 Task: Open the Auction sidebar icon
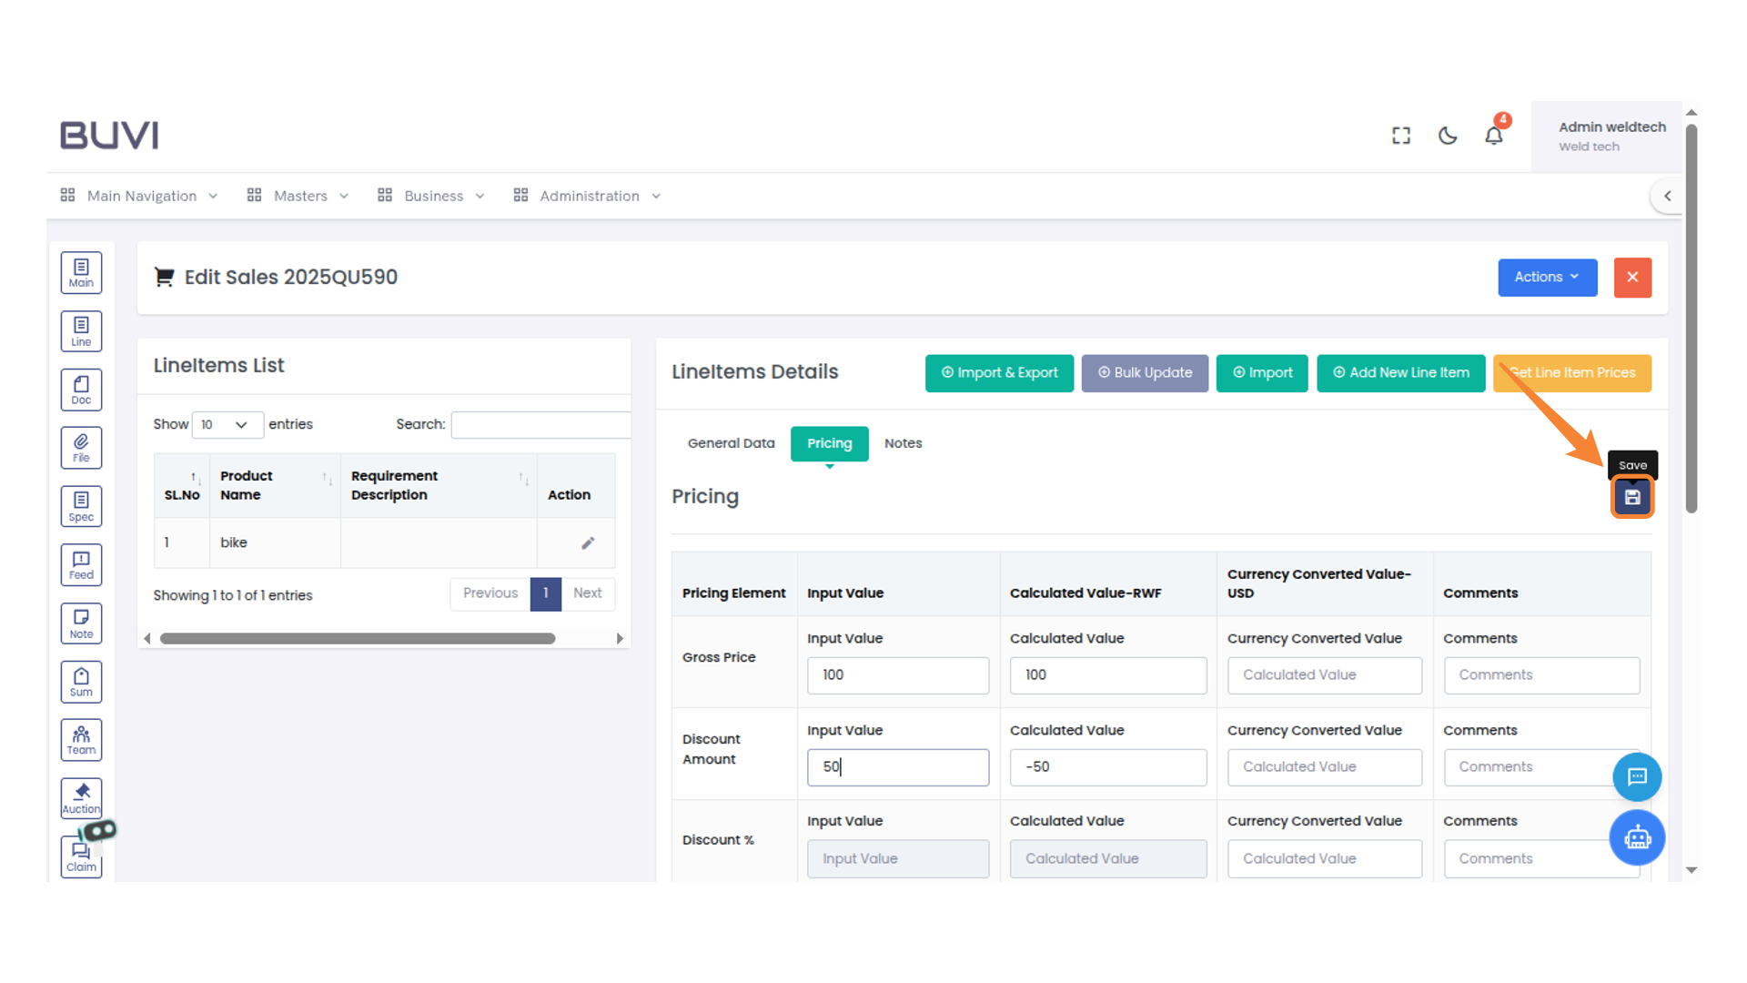click(x=81, y=798)
